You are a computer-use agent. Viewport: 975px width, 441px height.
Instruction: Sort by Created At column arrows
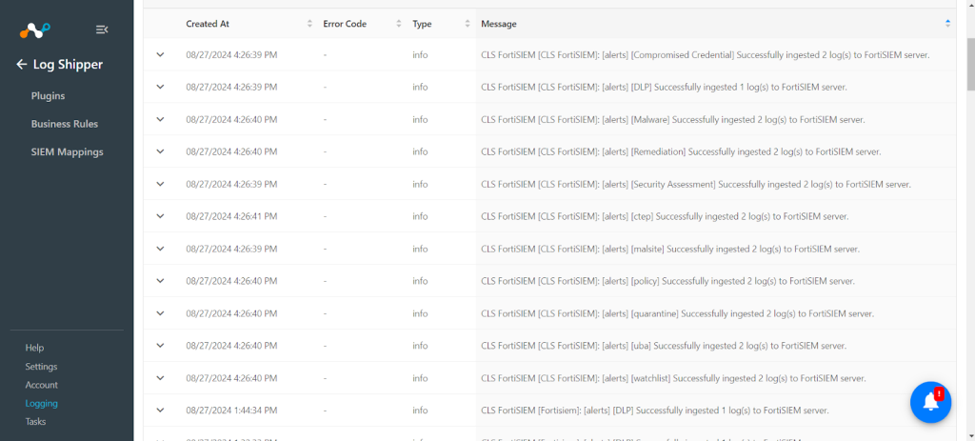[309, 24]
